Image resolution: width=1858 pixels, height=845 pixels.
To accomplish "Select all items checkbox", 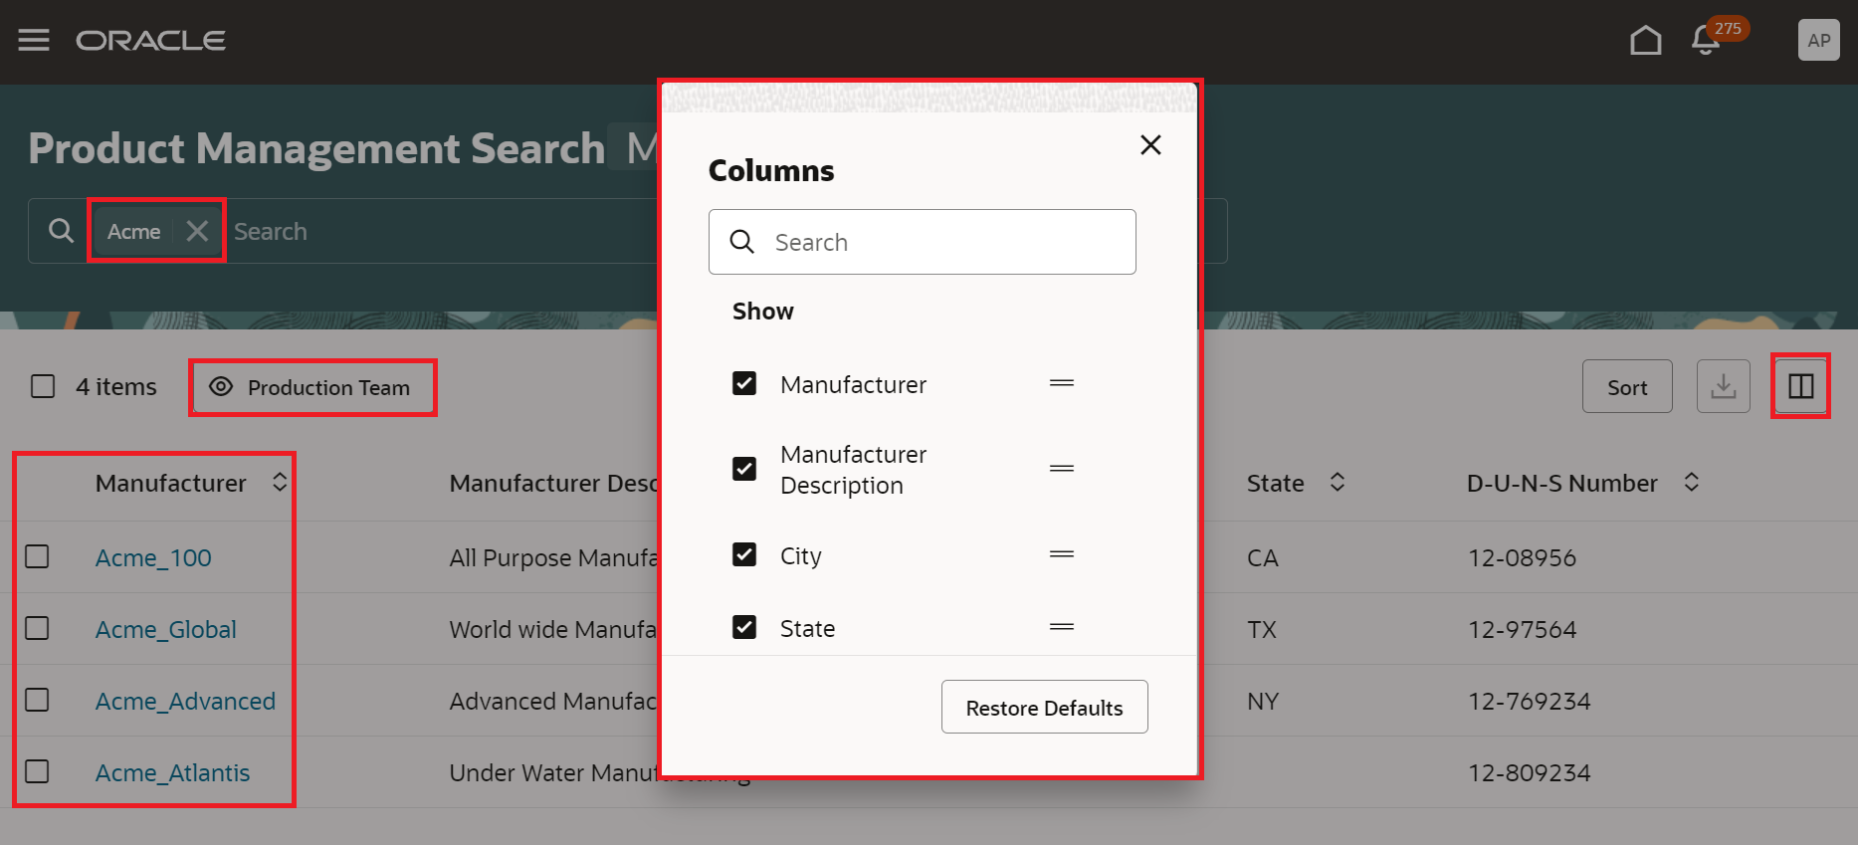I will pos(43,386).
